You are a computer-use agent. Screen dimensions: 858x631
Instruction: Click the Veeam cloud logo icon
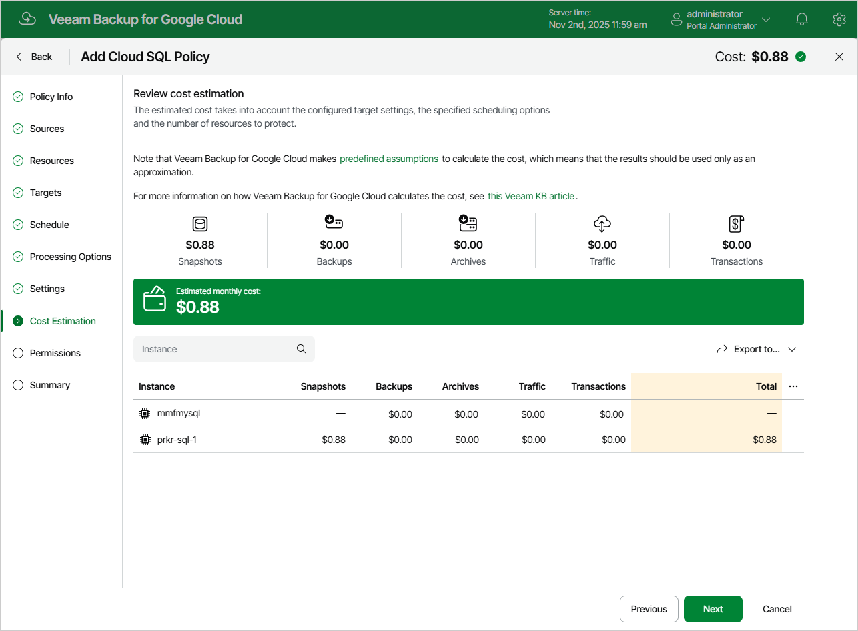pos(27,19)
